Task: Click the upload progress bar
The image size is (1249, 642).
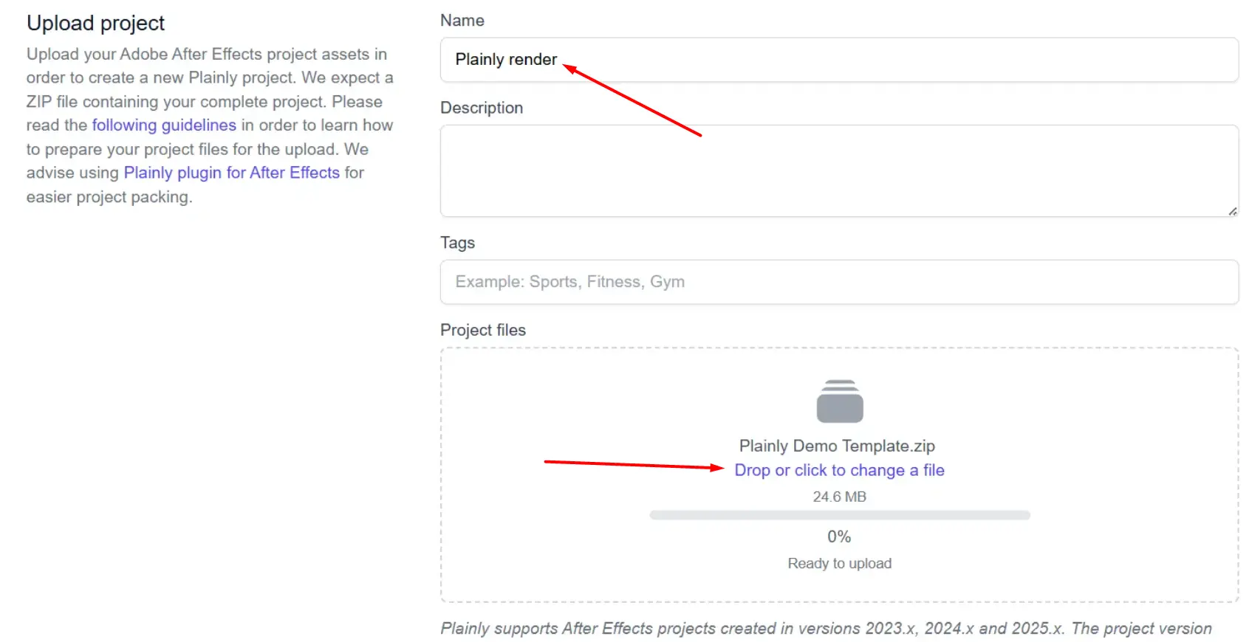Action: pos(840,515)
